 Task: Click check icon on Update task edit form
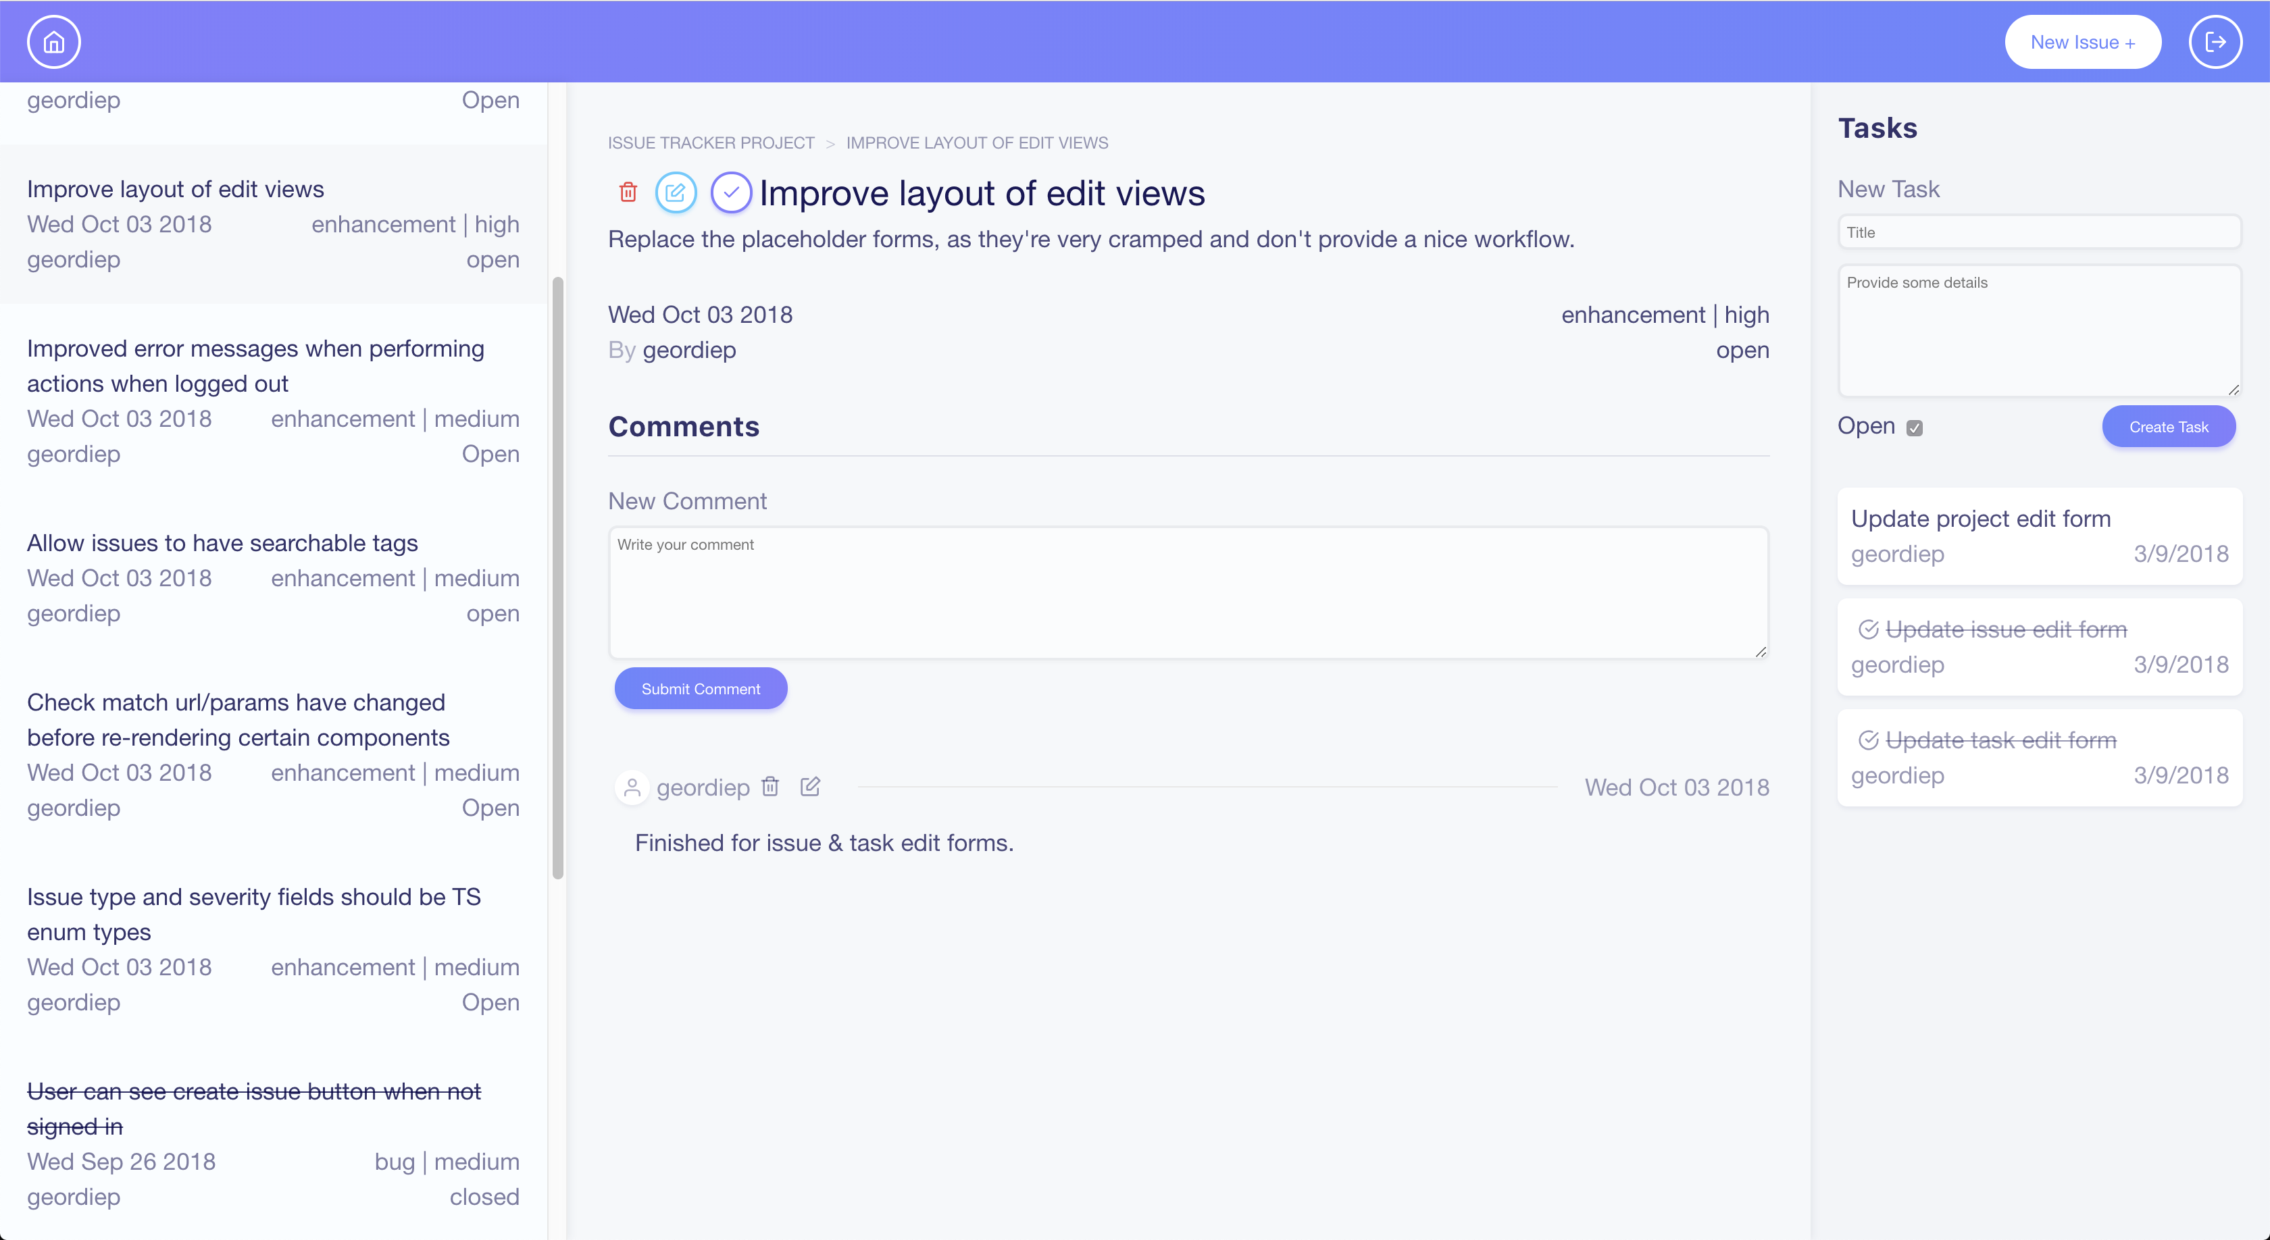tap(1868, 741)
